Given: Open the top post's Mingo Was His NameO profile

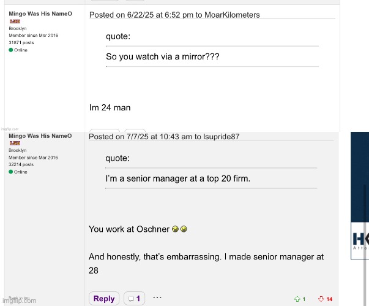Looking at the screenshot, I should (x=40, y=13).
